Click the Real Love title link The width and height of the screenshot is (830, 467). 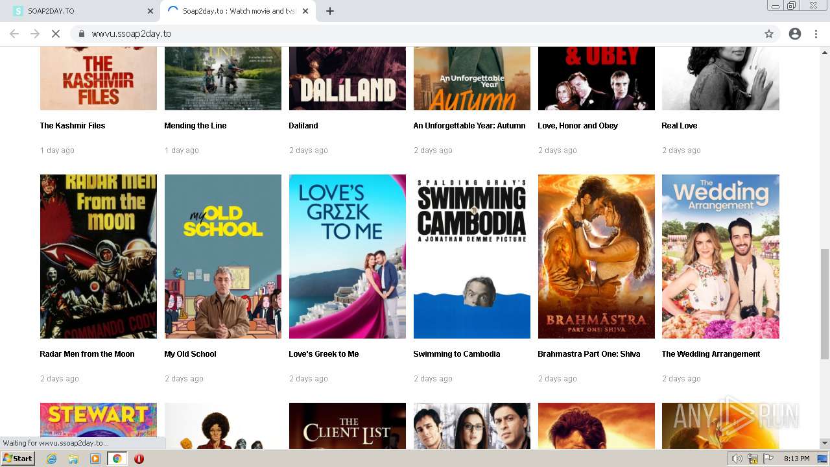[680, 126]
